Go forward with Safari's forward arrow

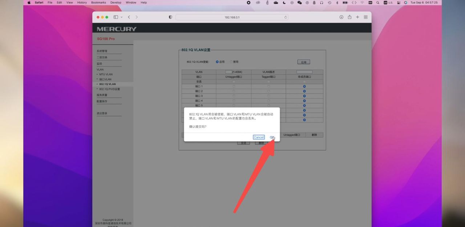(137, 17)
